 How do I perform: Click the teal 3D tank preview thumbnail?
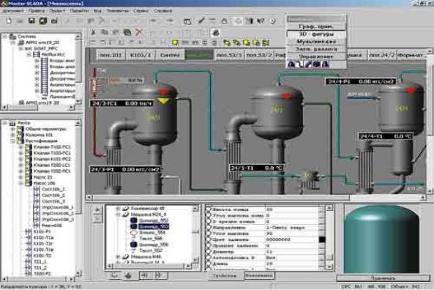[x=381, y=239]
